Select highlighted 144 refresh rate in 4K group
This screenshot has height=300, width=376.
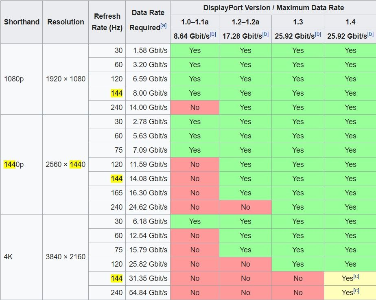(x=116, y=278)
